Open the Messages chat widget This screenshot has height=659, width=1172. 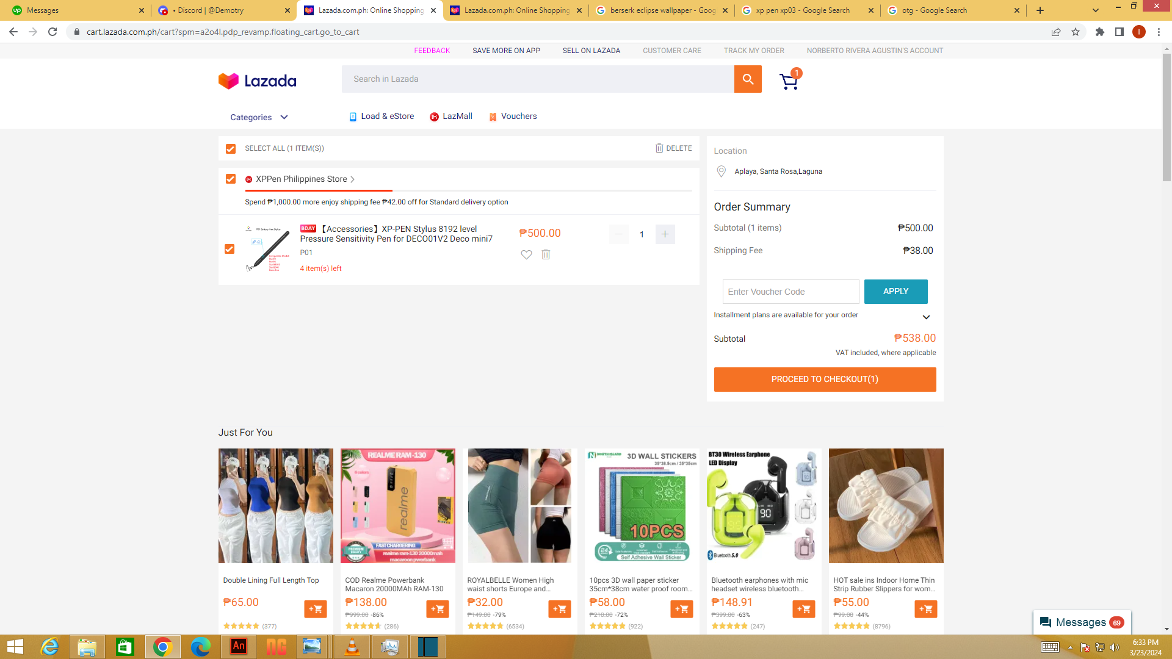(x=1082, y=622)
